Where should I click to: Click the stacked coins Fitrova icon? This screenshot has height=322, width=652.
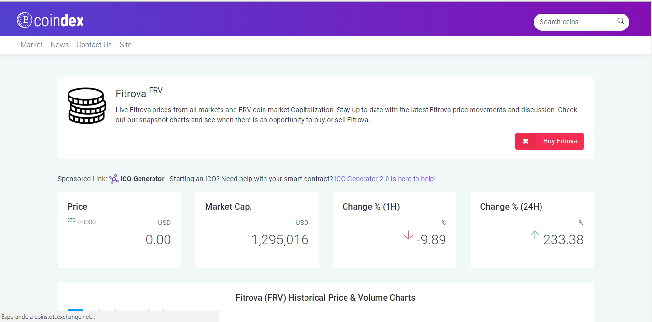[86, 106]
